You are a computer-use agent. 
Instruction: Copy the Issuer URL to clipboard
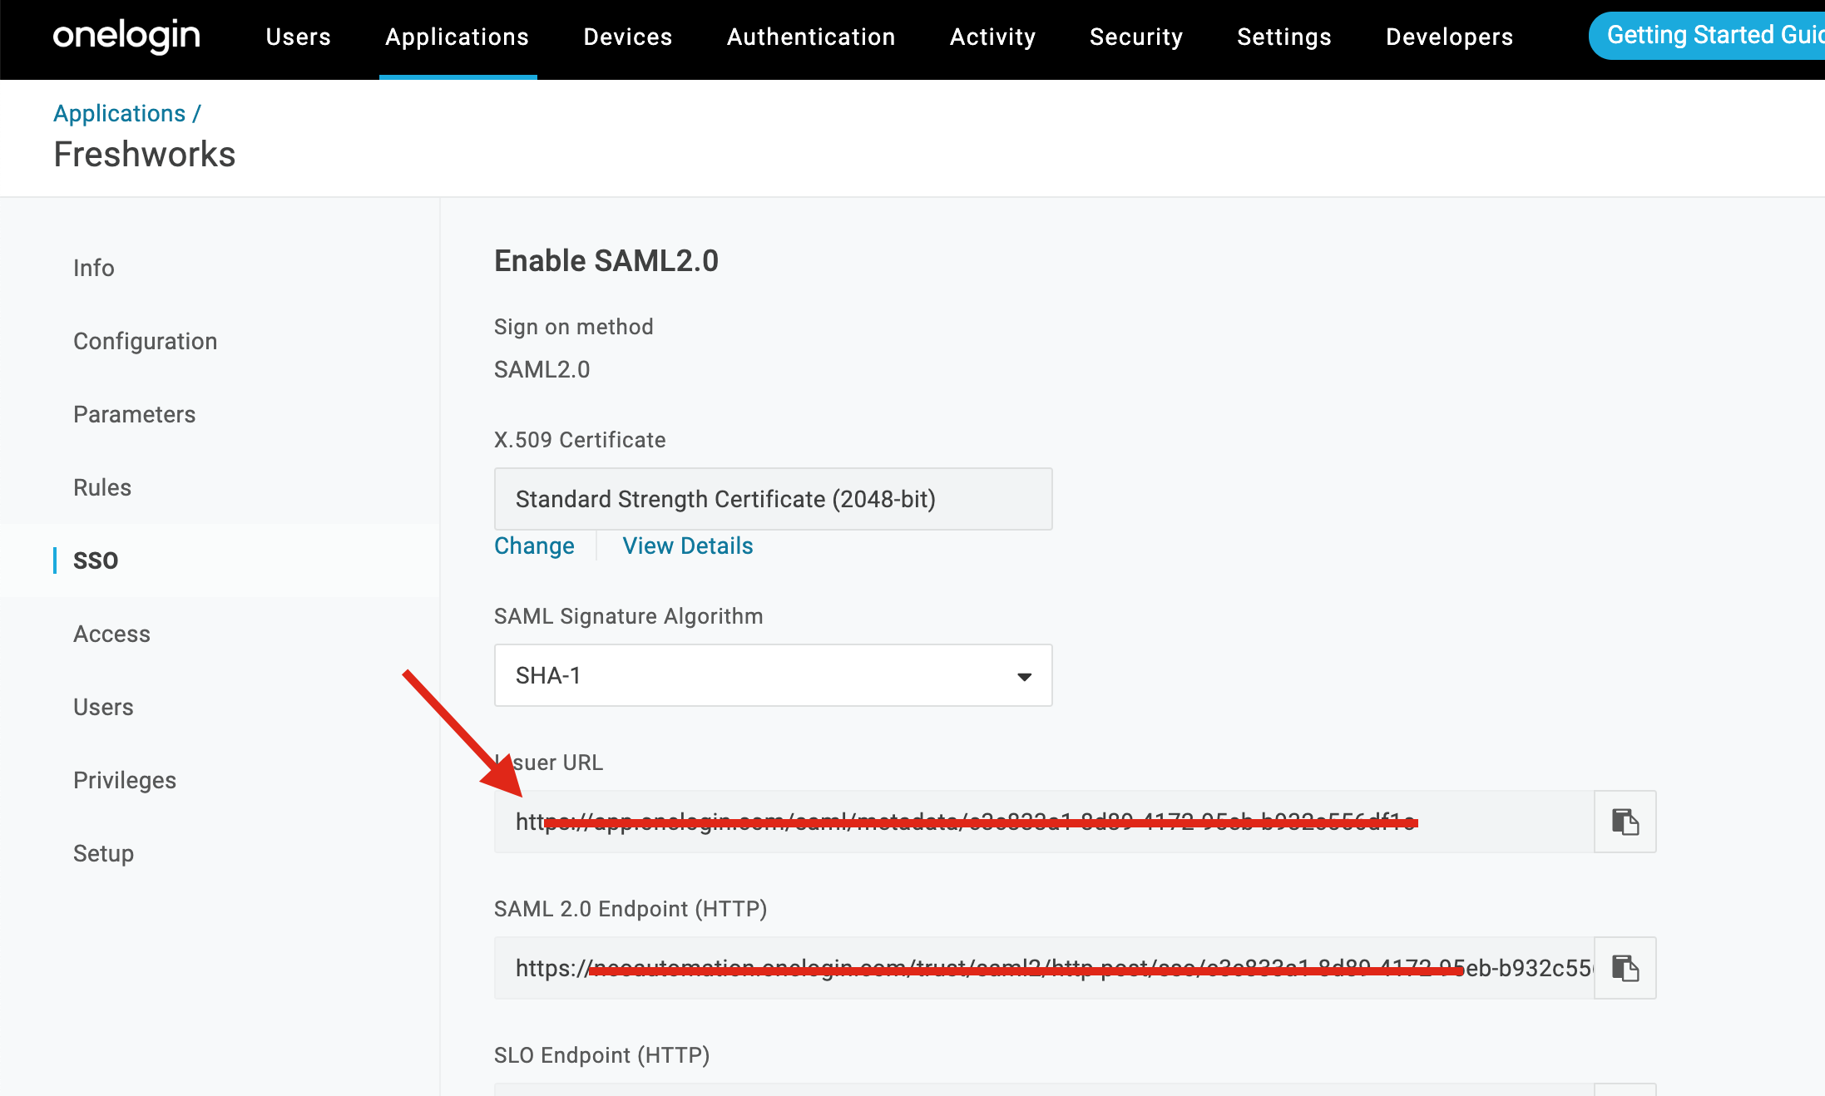tap(1625, 822)
